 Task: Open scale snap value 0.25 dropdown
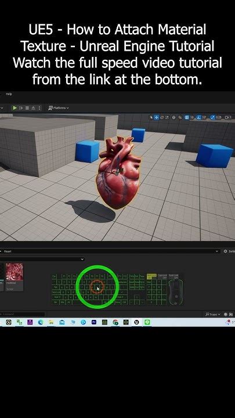pyautogui.click(x=219, y=117)
